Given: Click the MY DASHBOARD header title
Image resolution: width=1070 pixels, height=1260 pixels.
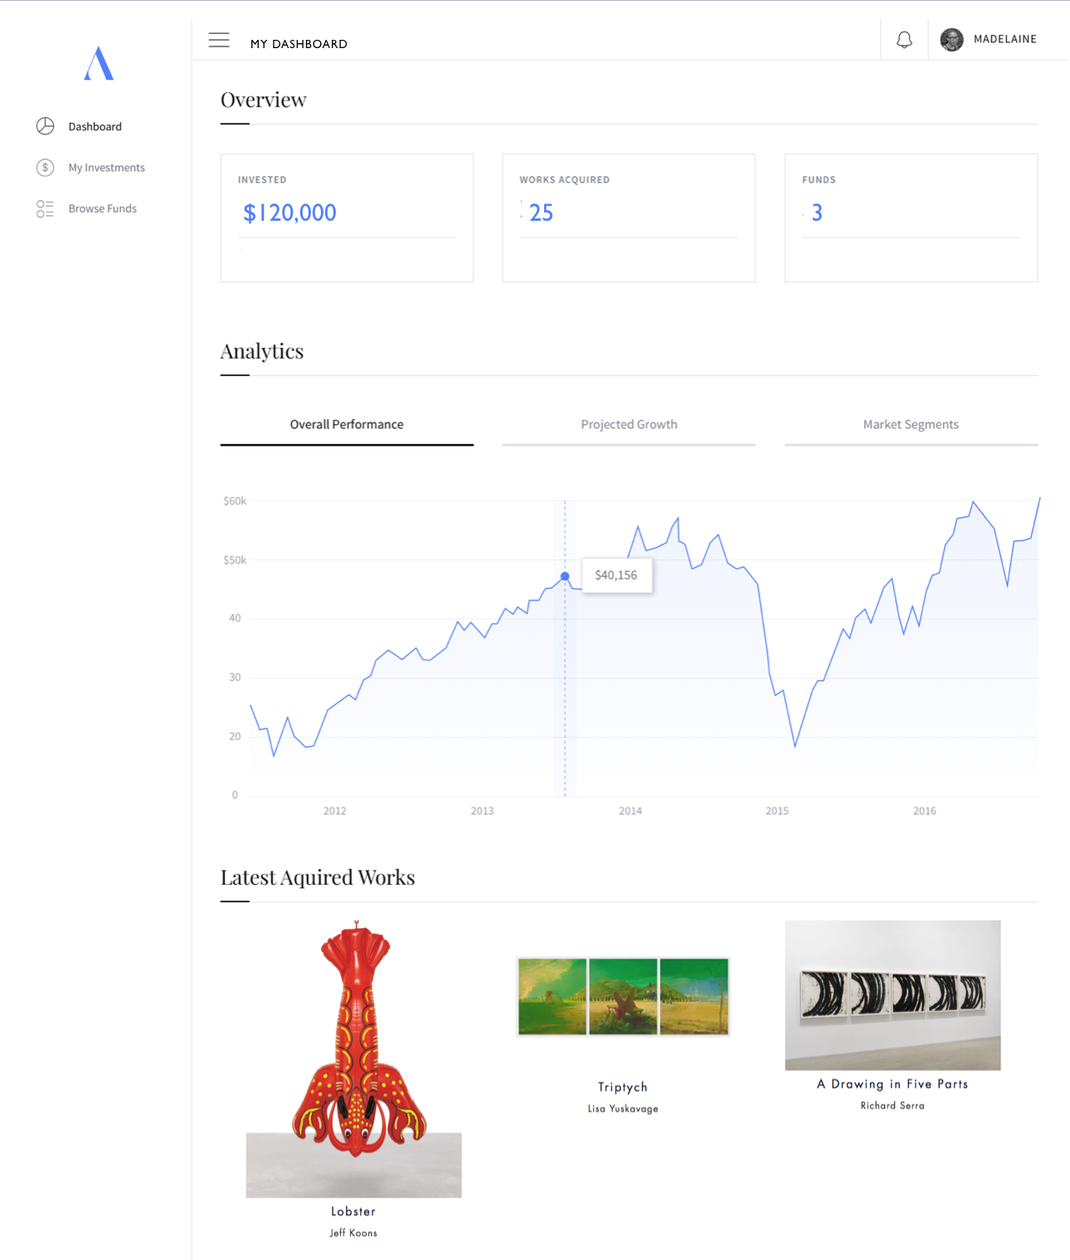Looking at the screenshot, I should tap(299, 44).
